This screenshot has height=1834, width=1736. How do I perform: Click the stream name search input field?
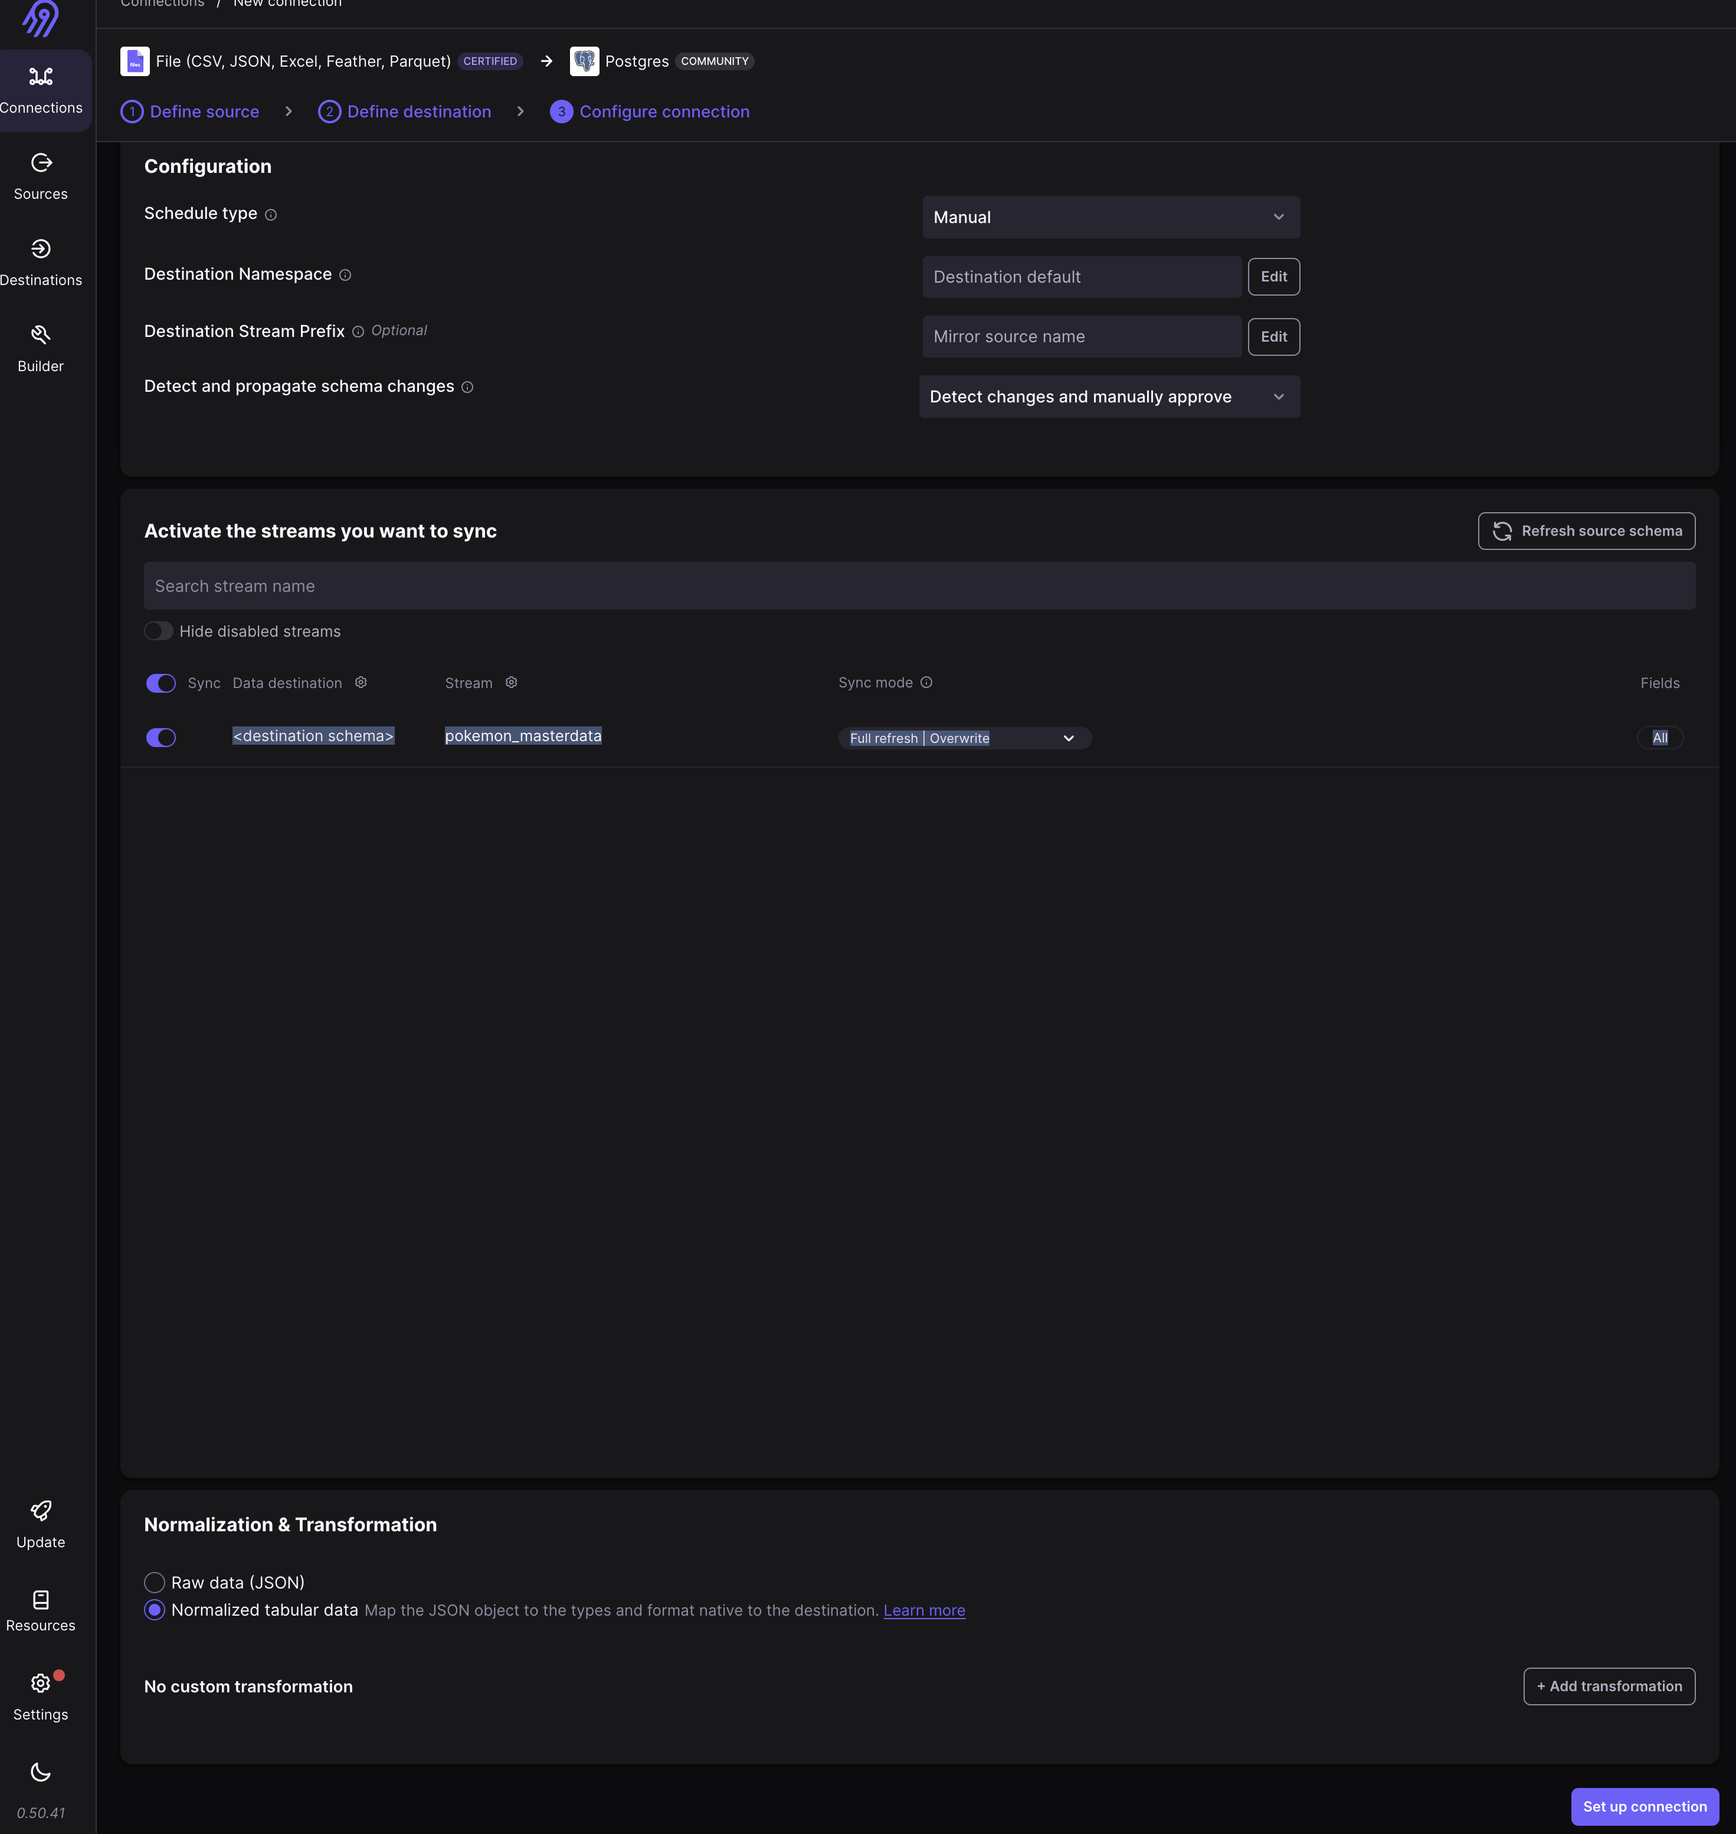pos(919,584)
